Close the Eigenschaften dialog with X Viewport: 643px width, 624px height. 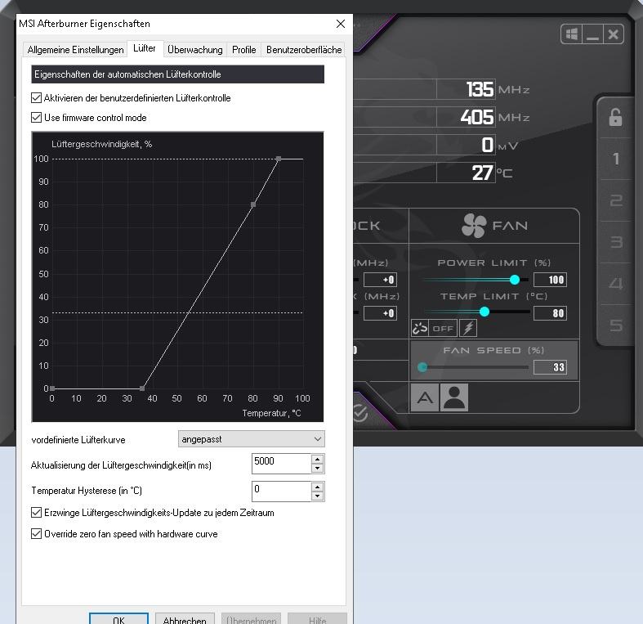coord(341,24)
